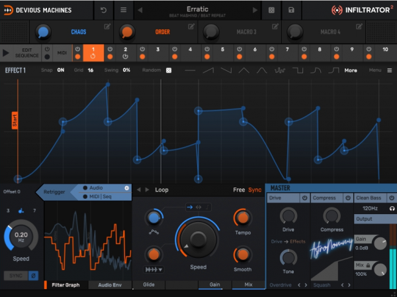Open the hamburger menu in top bar
Image resolution: width=397 pixels, height=297 pixels.
[x=123, y=11]
